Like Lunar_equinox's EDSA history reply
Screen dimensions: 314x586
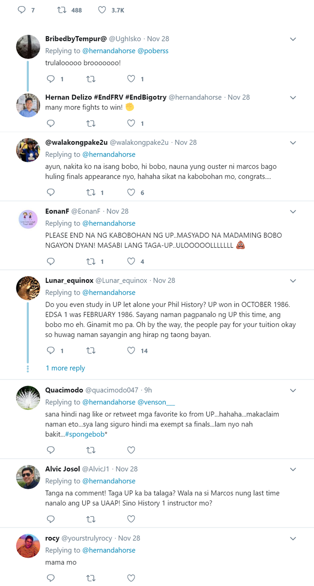(131, 350)
